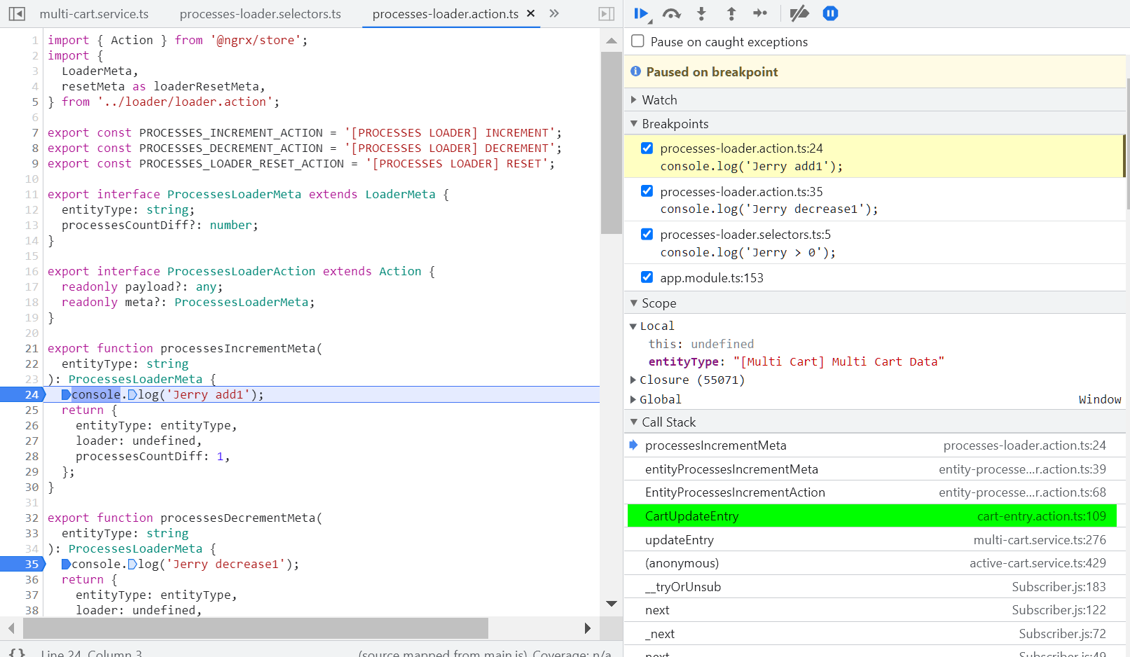The height and width of the screenshot is (657, 1130).
Task: Select processes-loader.action.ts tab
Action: [x=446, y=14]
